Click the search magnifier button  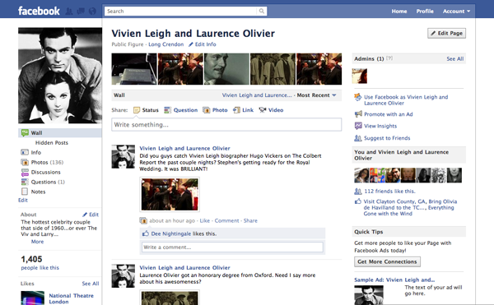click(x=262, y=12)
